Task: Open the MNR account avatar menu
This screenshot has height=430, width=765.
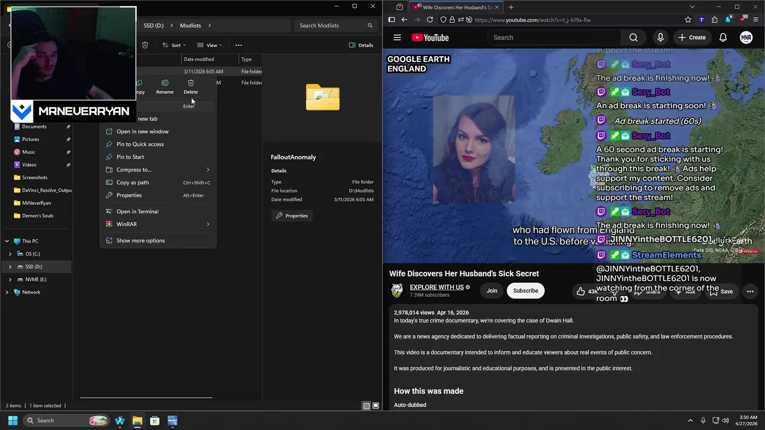Action: pos(746,38)
